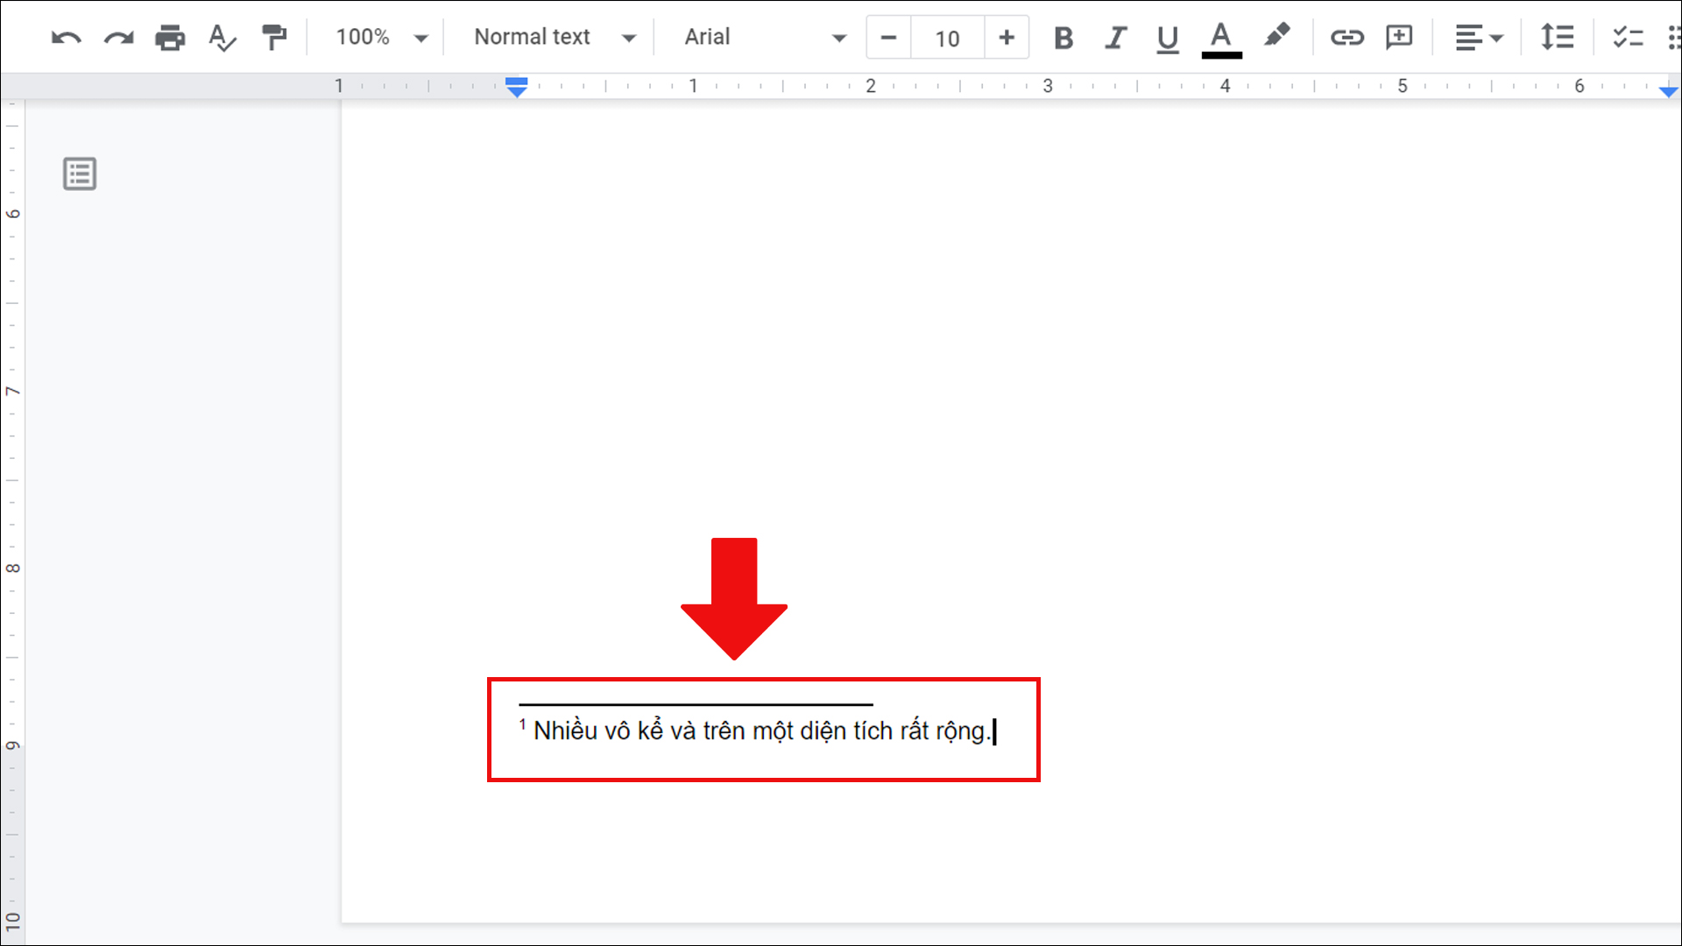Screen dimensions: 1682x946
Task: Click the font size 10 field
Action: tap(947, 39)
